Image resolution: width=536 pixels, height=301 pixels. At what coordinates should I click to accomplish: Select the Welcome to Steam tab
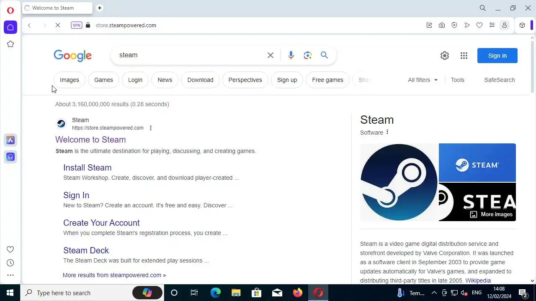(x=57, y=8)
